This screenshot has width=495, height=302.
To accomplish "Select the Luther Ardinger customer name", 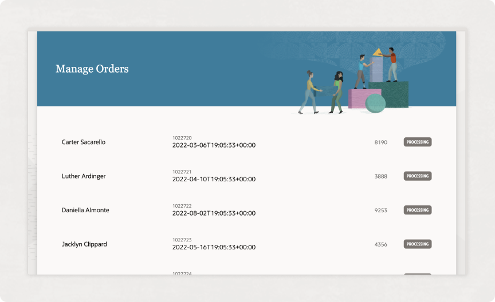I will point(84,176).
